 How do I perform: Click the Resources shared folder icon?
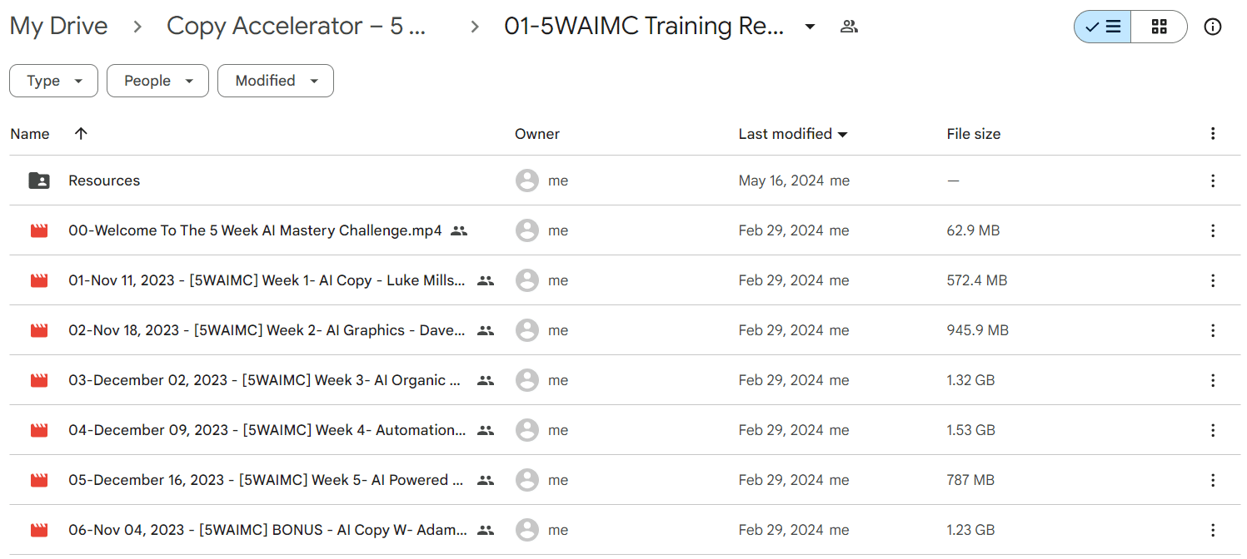point(39,181)
